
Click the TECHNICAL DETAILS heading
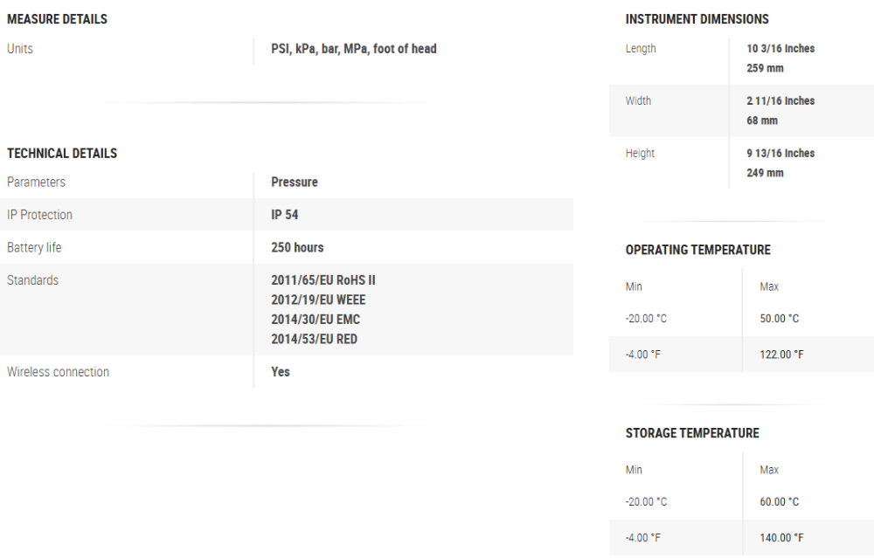coord(62,154)
